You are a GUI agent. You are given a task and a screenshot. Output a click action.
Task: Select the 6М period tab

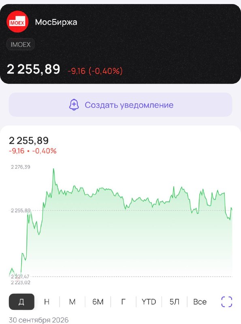point(98,302)
